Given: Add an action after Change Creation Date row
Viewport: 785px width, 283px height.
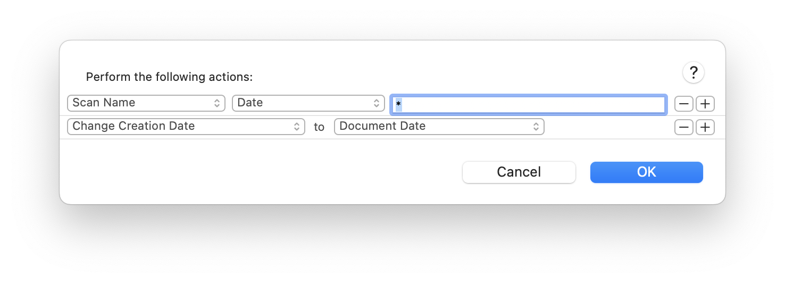Looking at the screenshot, I should (705, 127).
